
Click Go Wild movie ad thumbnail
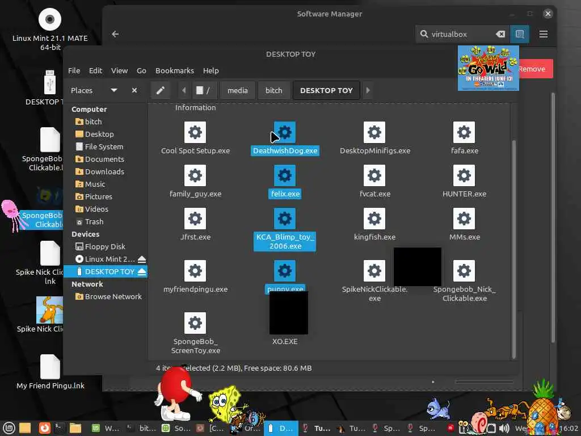488,68
